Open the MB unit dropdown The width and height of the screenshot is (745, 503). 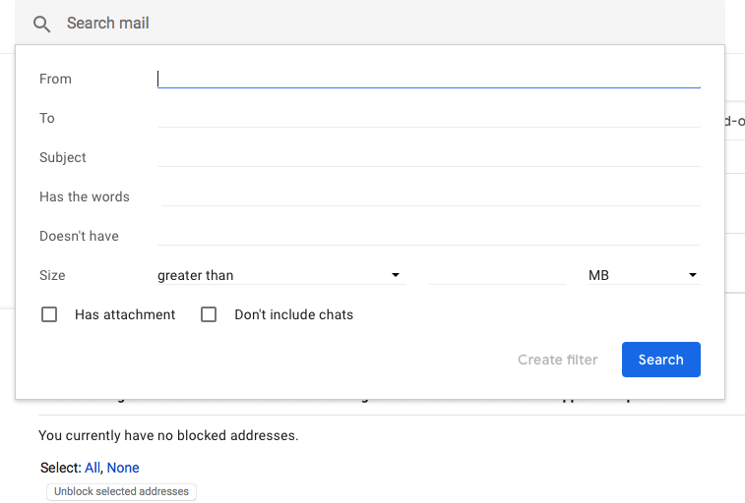pos(644,275)
